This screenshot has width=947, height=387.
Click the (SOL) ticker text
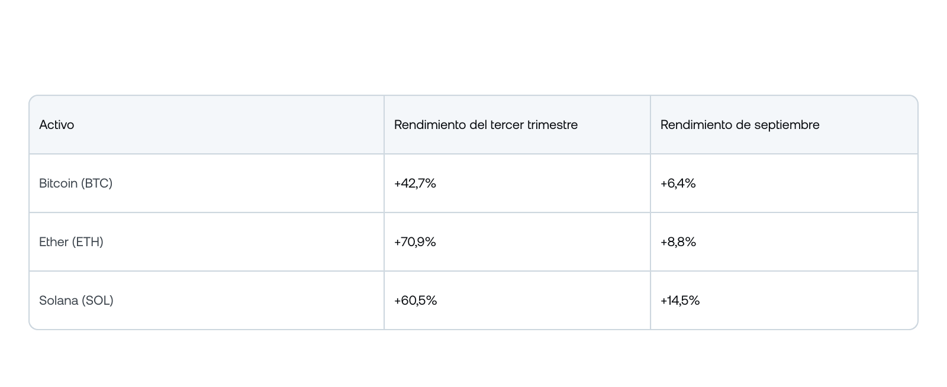98,301
